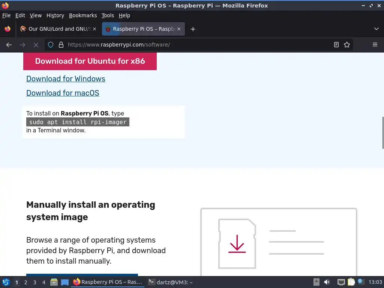Switch to workspace 3
The height and width of the screenshot is (288, 384).
pos(35,282)
